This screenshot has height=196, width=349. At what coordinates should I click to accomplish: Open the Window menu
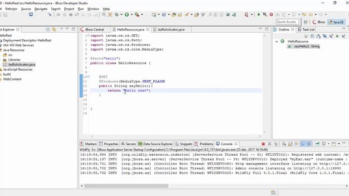click(93, 9)
